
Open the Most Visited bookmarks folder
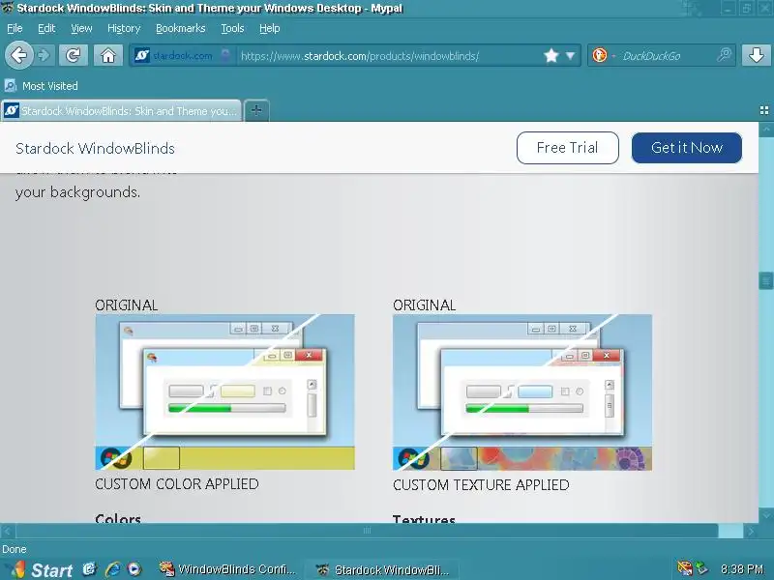(42, 86)
